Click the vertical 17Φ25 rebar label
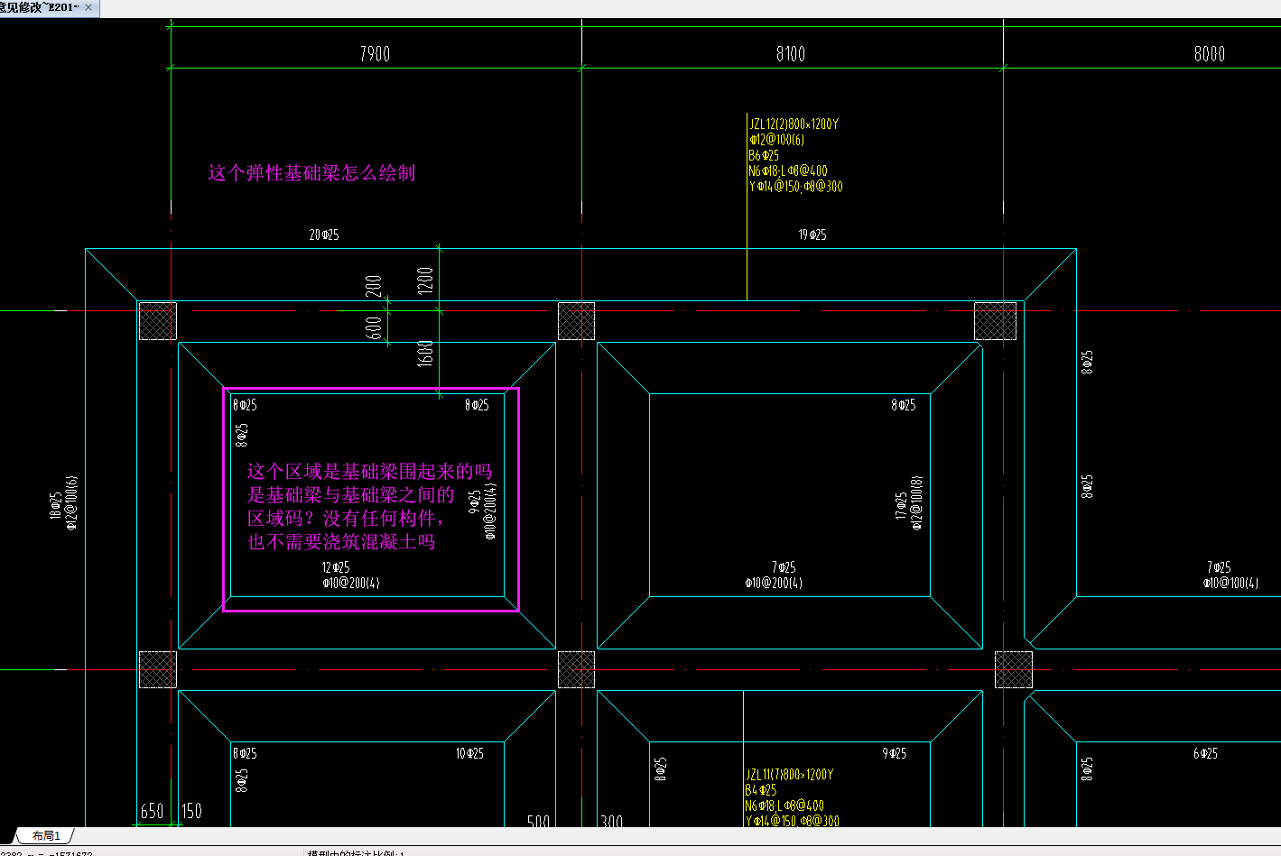Image resolution: width=1281 pixels, height=856 pixels. coord(901,505)
